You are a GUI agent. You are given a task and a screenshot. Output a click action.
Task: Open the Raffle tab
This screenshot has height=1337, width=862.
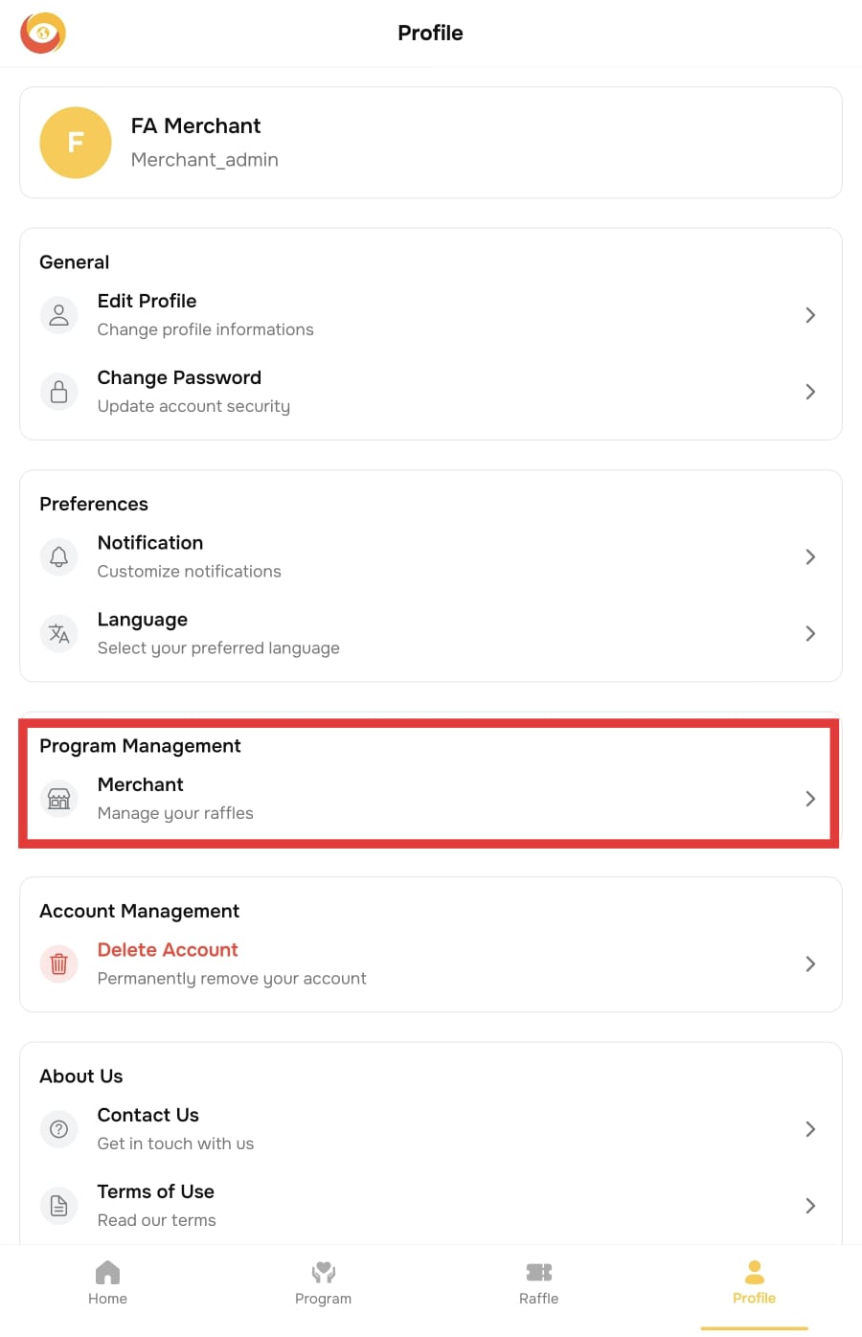point(538,1282)
